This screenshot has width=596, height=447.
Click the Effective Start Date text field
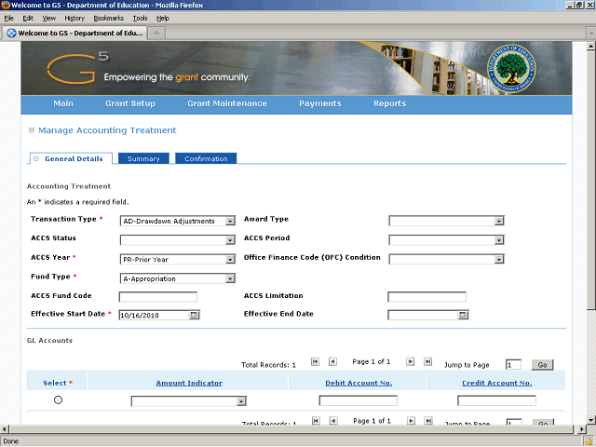click(x=154, y=315)
